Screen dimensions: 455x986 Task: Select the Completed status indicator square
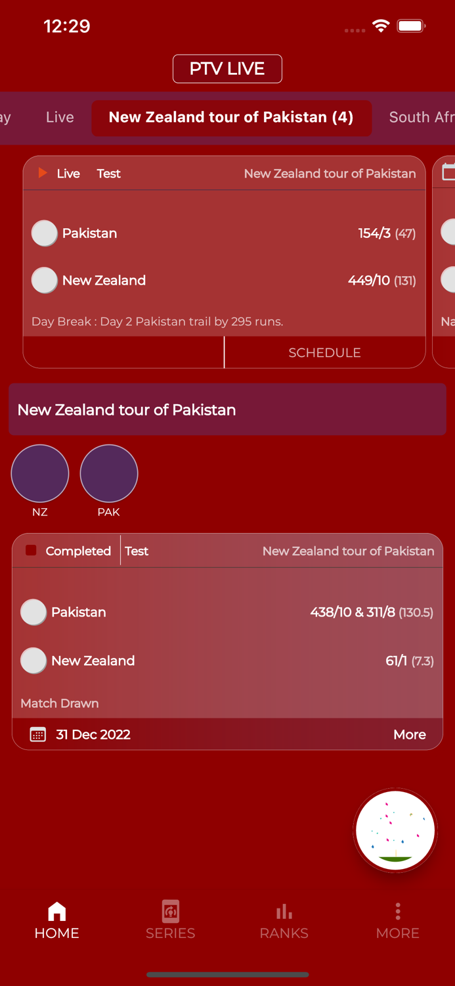30,551
